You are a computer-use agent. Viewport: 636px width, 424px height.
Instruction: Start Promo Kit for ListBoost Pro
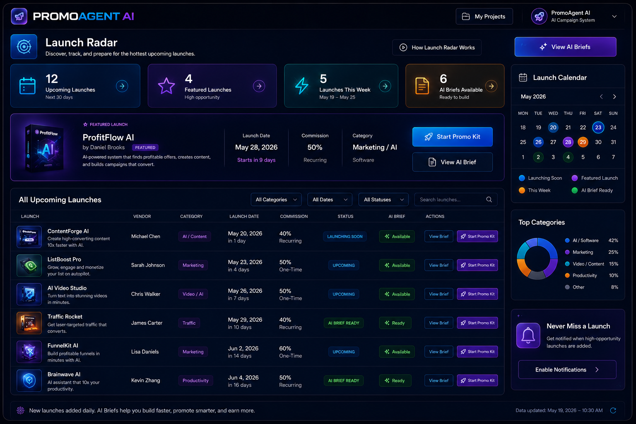477,265
